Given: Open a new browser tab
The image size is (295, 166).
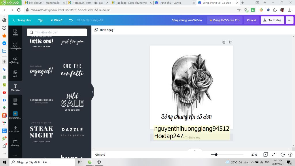Looking at the screenshot, I should point(243,3).
